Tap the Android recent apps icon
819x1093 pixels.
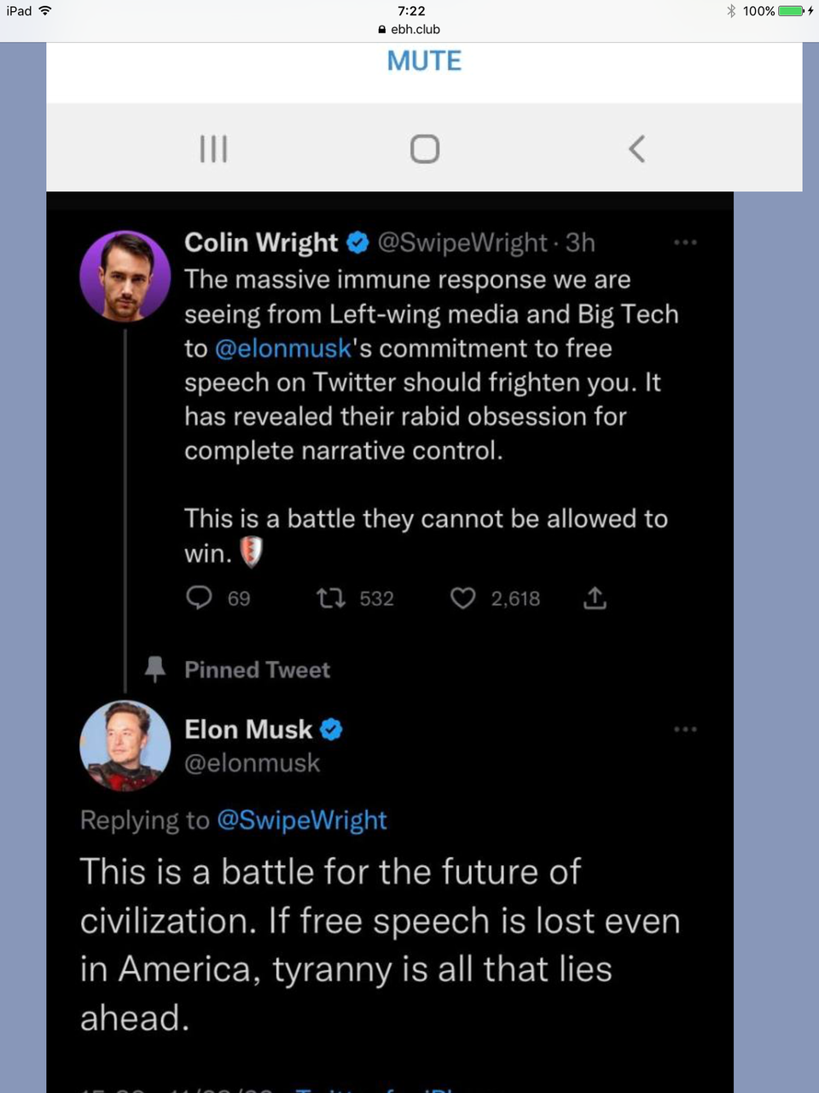point(213,149)
